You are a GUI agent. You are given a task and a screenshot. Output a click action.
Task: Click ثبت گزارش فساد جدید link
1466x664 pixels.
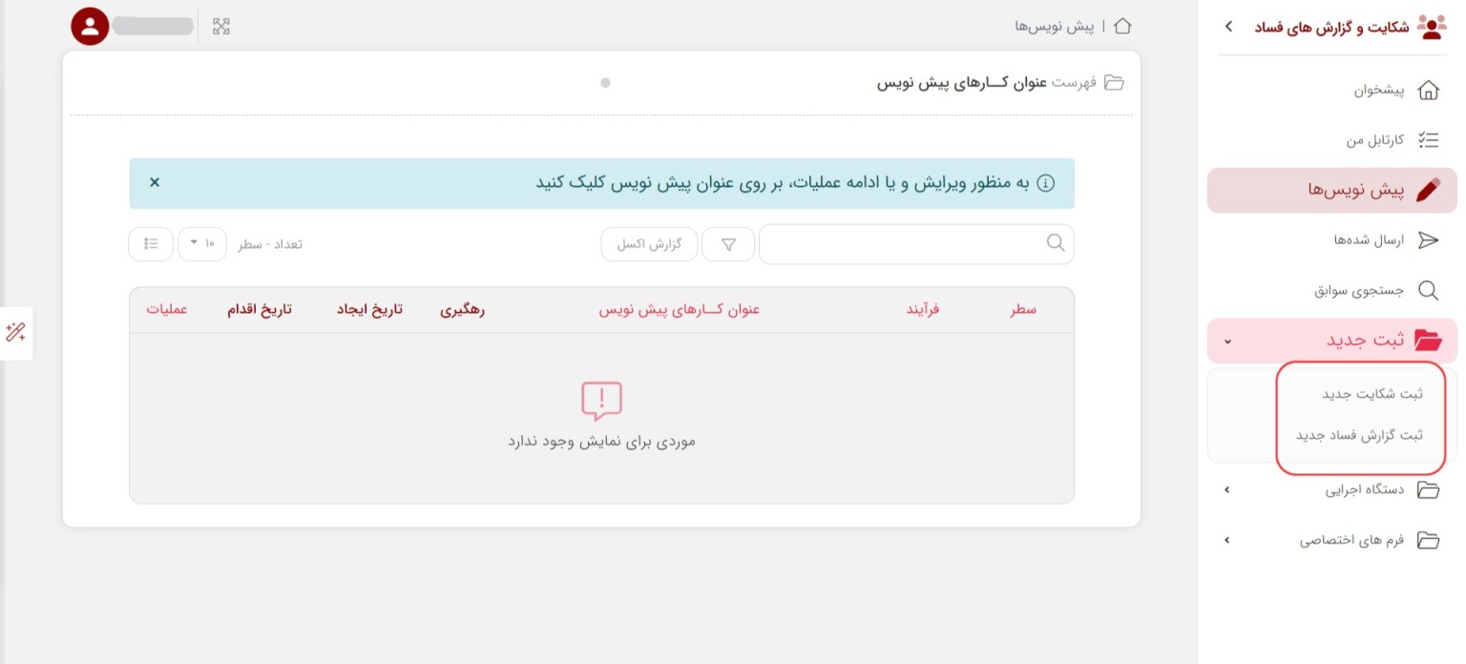click(x=1358, y=435)
